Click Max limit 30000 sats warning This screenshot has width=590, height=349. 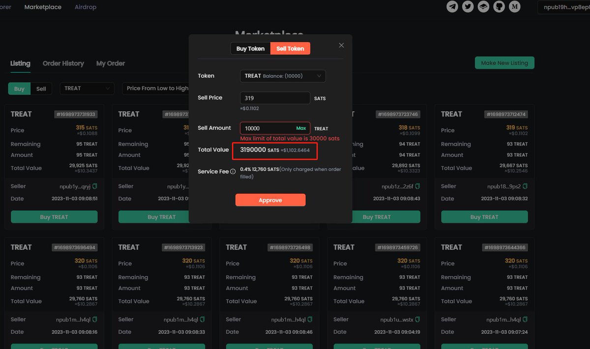tap(290, 139)
